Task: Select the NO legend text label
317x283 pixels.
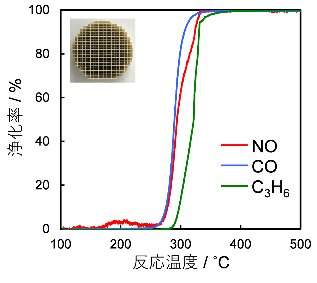Action: (x=265, y=146)
